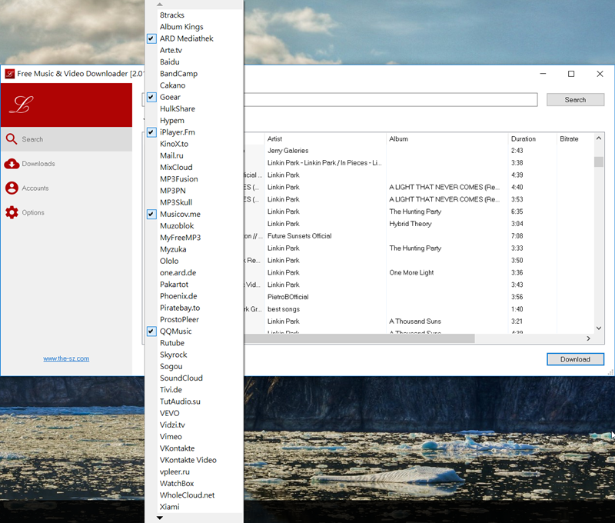The height and width of the screenshot is (523, 615).
Task: Sort results by the Duration column
Action: click(530, 139)
